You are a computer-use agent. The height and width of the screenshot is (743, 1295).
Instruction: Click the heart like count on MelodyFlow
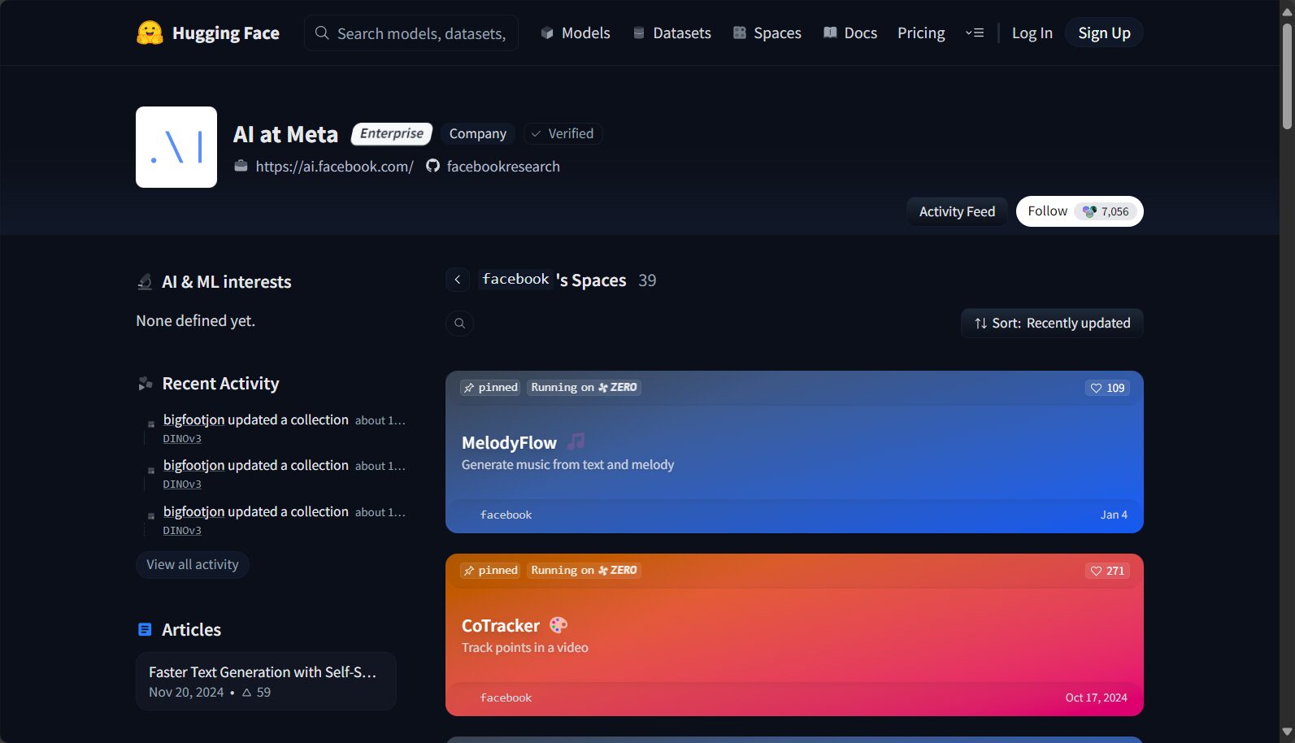point(1107,388)
